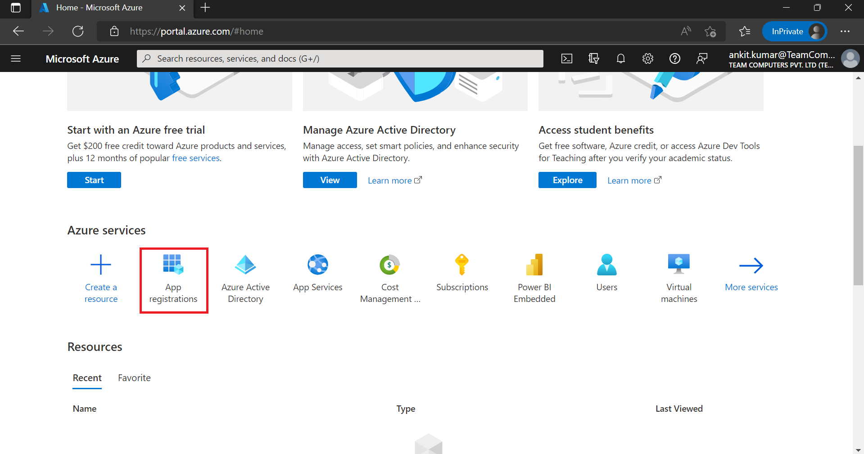Open the notifications bell
The image size is (864, 454).
[621, 58]
